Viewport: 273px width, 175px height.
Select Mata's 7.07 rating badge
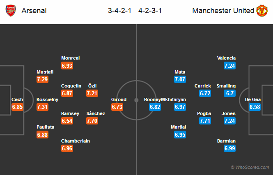coord(180,79)
